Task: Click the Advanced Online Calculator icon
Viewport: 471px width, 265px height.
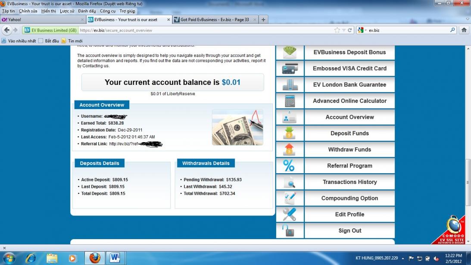Action: tap(290, 101)
